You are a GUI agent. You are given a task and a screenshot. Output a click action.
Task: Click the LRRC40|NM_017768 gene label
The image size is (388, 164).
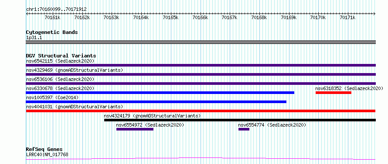point(47,155)
